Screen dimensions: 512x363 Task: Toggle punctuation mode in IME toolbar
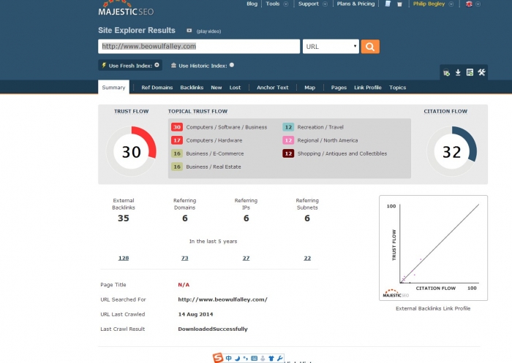pos(245,358)
